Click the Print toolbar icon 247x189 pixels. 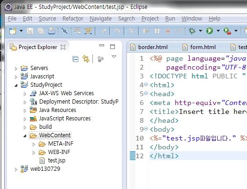51,31
